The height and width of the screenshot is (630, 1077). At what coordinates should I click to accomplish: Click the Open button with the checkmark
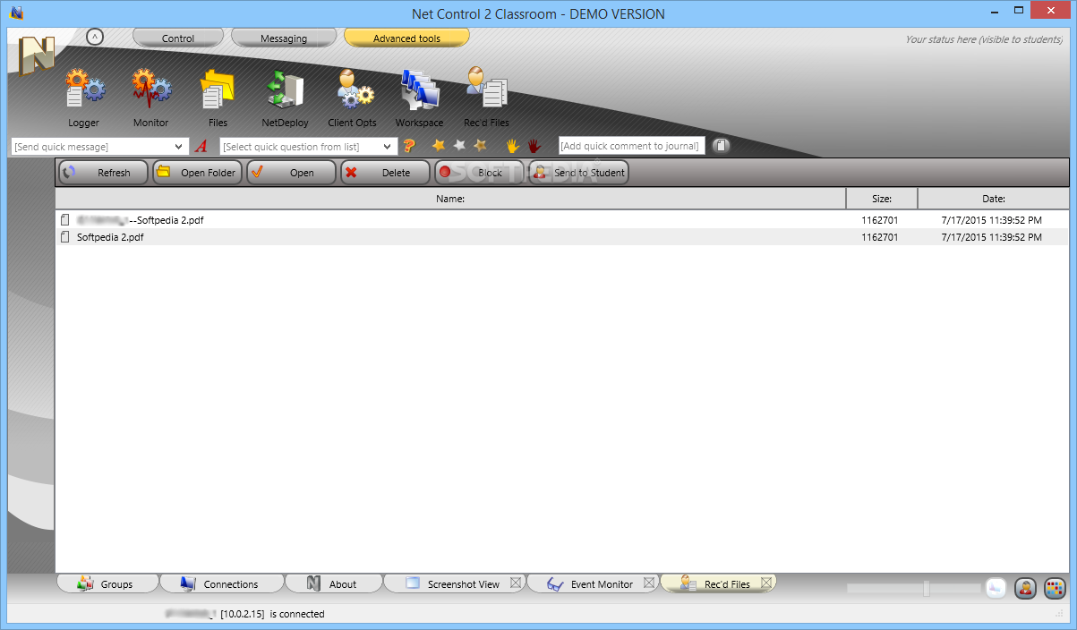tap(291, 173)
